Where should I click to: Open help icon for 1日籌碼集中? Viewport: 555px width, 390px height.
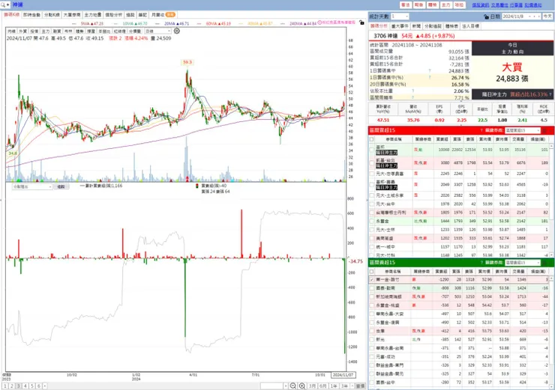tap(430, 70)
